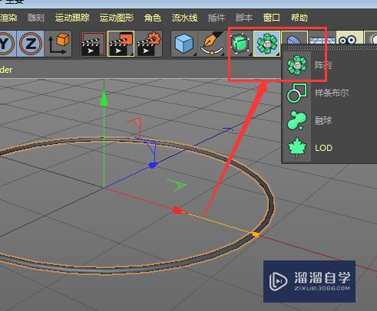Viewport: 377px width, 311px height.
Task: Open the 流水线 (Pipeline) menu
Action: click(x=184, y=18)
